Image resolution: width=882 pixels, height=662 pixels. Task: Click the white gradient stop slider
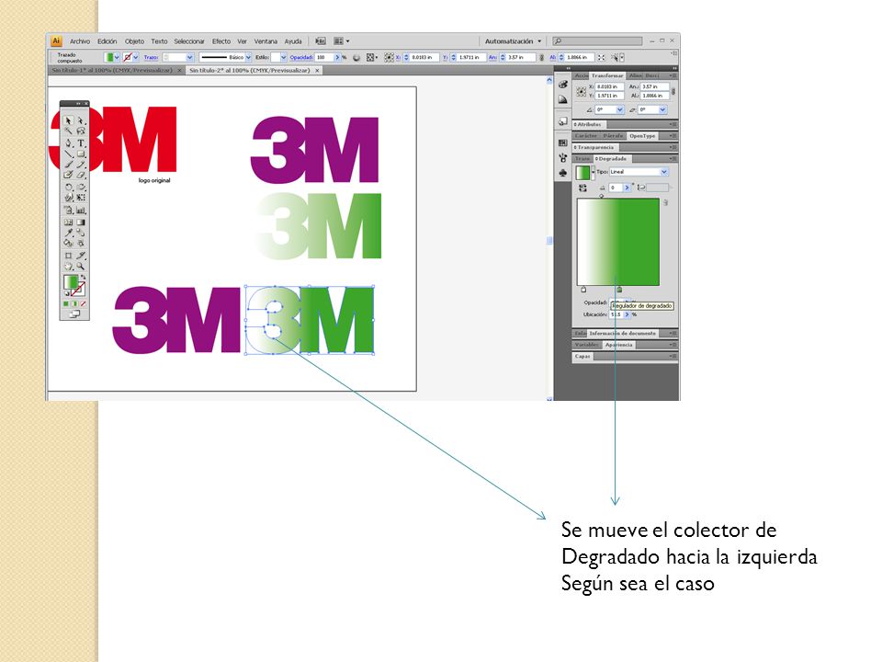click(583, 290)
